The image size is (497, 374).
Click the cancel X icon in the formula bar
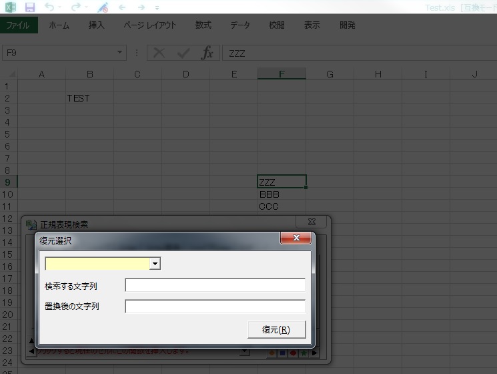coord(159,53)
